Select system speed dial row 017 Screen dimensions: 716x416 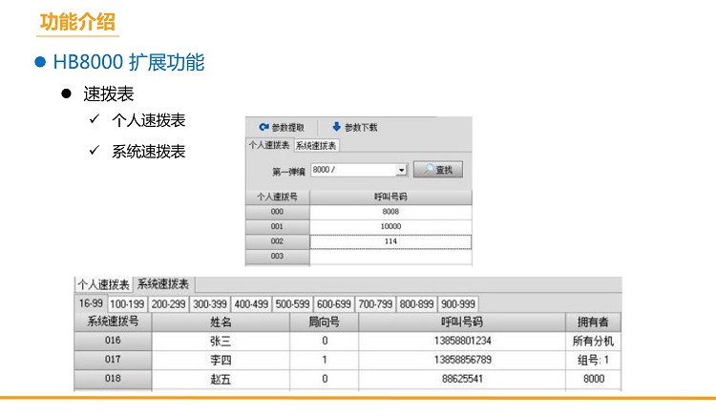pyautogui.click(x=113, y=360)
